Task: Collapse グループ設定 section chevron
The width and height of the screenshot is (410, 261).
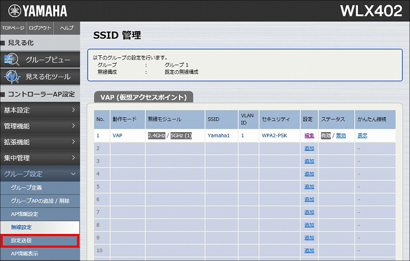Action: point(74,174)
